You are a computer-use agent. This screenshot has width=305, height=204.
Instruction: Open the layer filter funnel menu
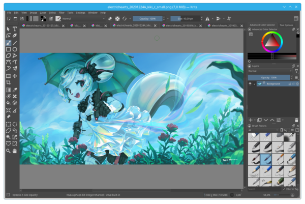click(296, 71)
